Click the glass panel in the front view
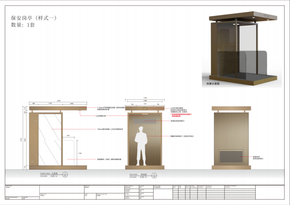290x205 pixels. pyautogui.click(x=50, y=139)
